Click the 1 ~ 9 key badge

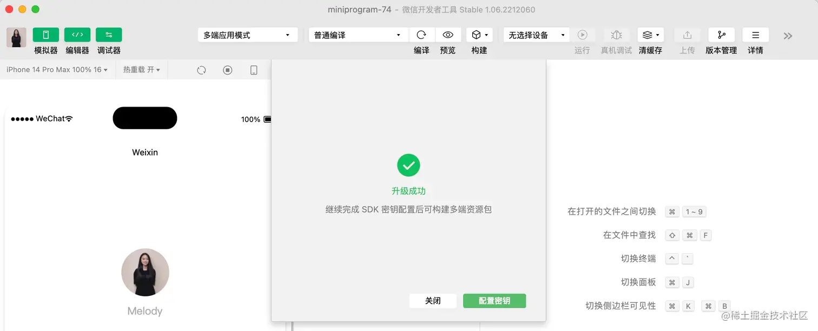click(694, 211)
